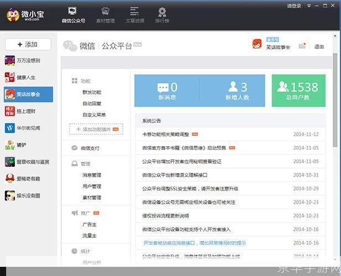Open 自动回复 menu item
The height and width of the screenshot is (276, 341).
tap(92, 104)
